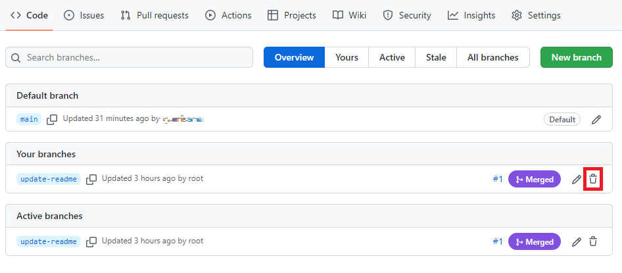Copy update-readme name under Active branches

coord(92,241)
